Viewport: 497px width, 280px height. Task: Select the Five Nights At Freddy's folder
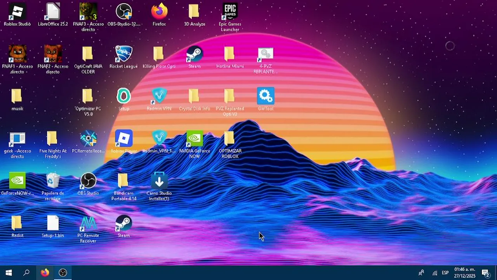pos(53,139)
